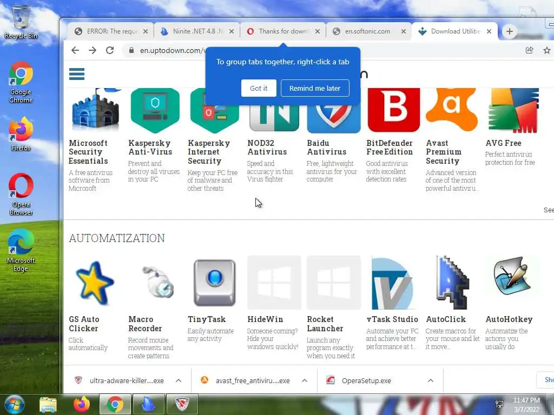Screen dimensions: 554x415
Task: Open the Ultra Adware Killer taskbar button
Action: coord(182,404)
